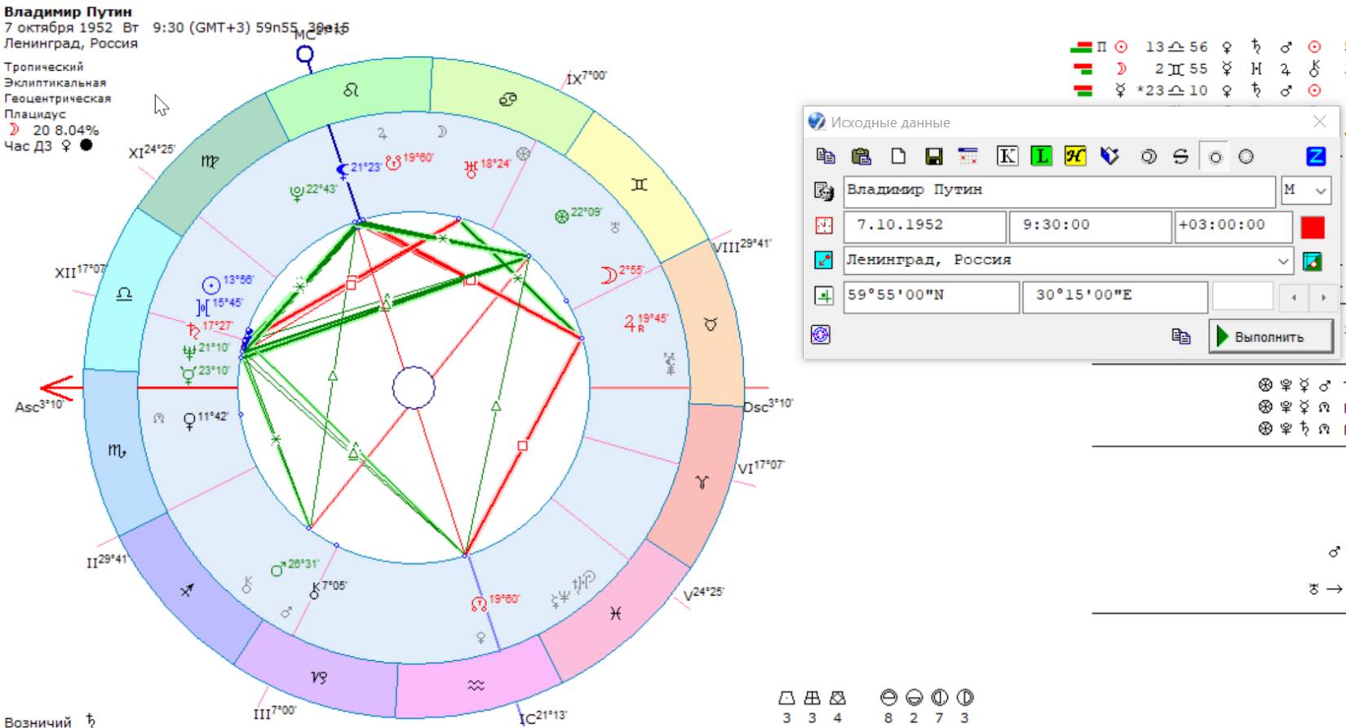Click the new blank document icon
This screenshot has width=1346, height=728.
(x=898, y=157)
